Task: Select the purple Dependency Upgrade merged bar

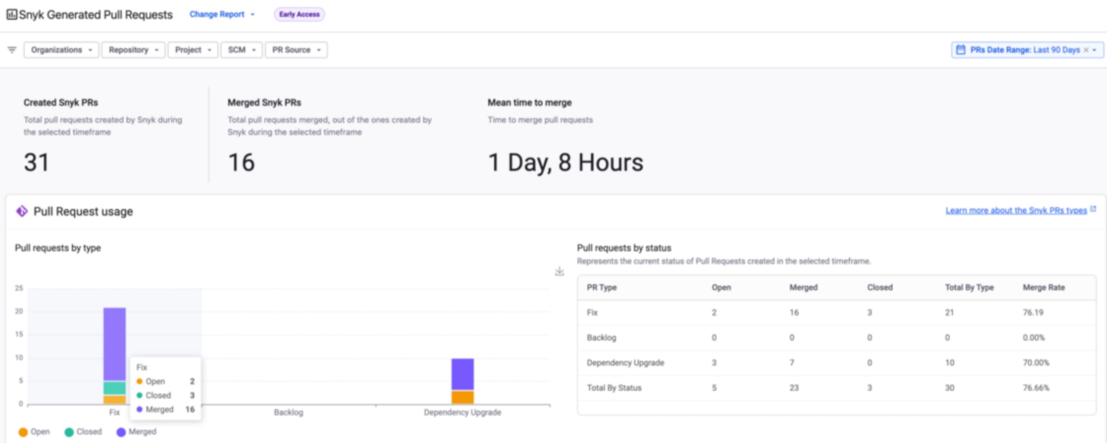Action: pos(462,374)
